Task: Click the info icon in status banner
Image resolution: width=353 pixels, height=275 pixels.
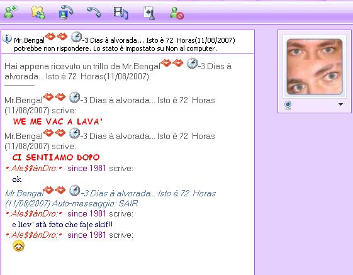Action: (x=7, y=39)
